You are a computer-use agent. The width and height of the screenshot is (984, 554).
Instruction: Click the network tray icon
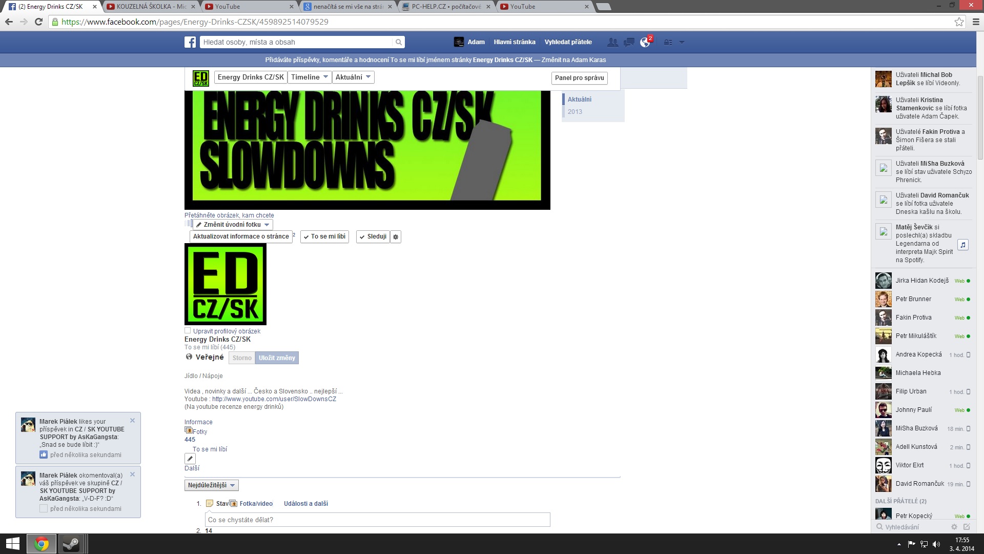tap(924, 544)
